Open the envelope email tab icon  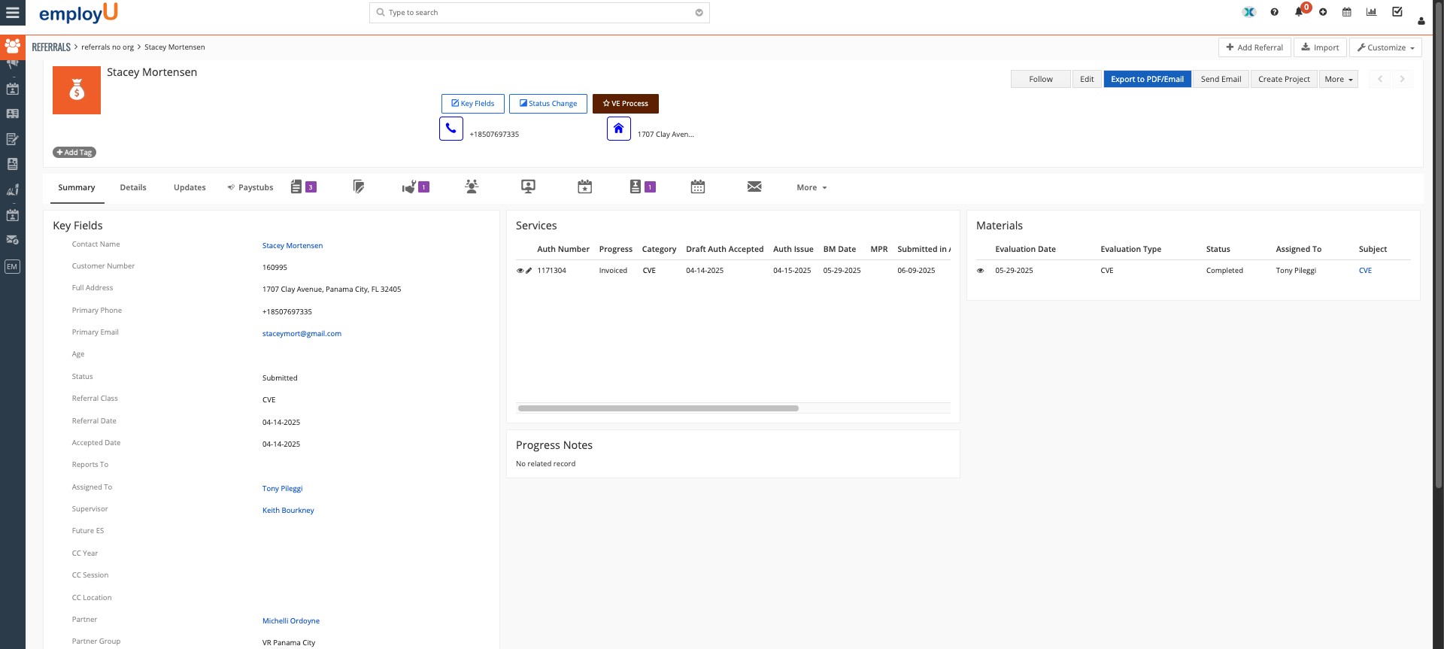754,187
